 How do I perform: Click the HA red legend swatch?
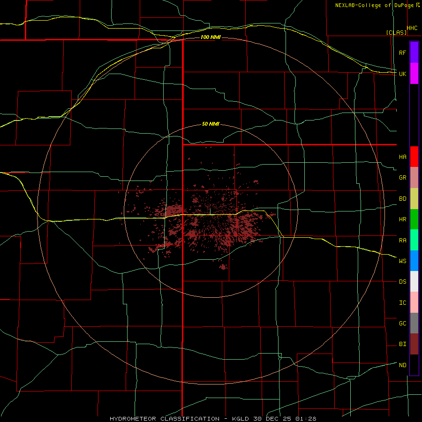coord(414,157)
